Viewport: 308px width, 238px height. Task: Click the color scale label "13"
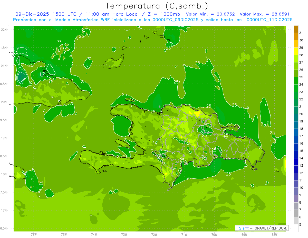coord(301,166)
